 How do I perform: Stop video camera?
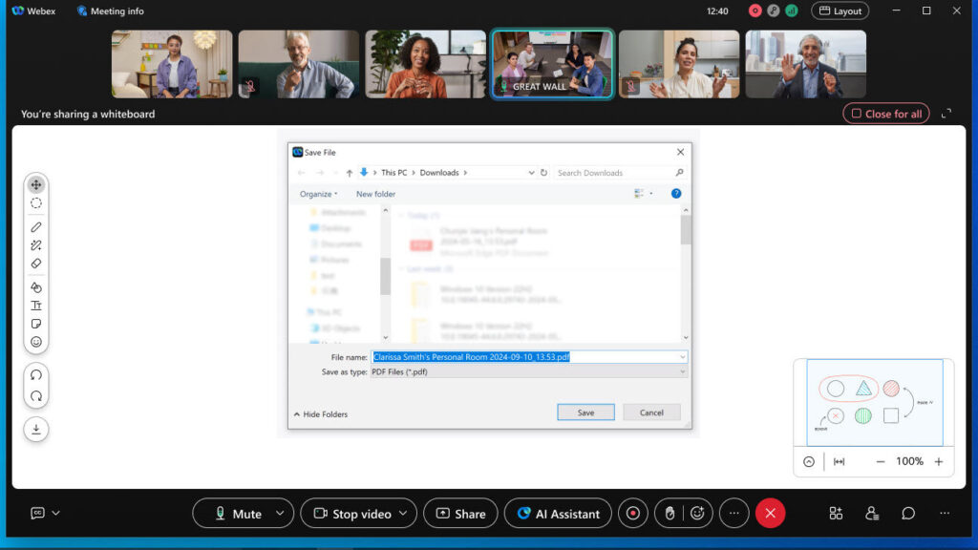(352, 513)
